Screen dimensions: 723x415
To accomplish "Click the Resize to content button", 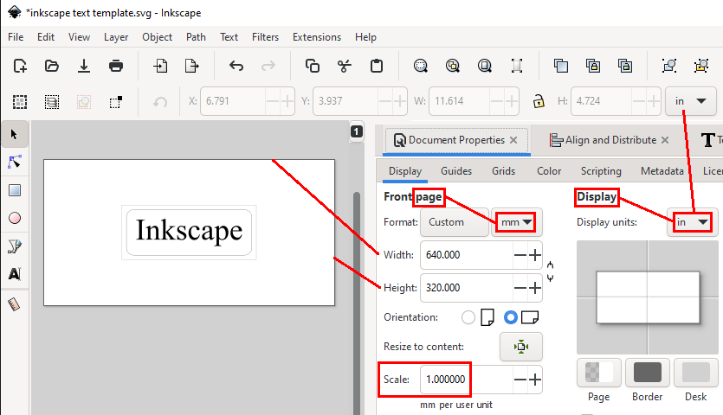I will point(521,347).
